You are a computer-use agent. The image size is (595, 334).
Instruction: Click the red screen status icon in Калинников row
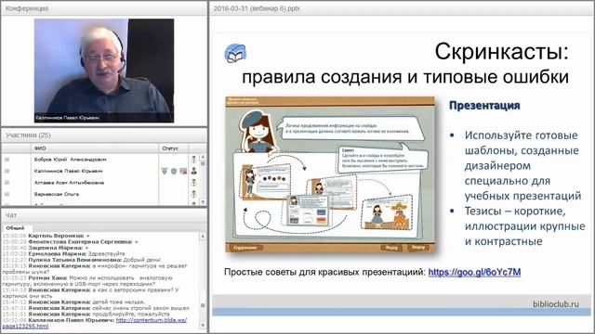(x=183, y=171)
